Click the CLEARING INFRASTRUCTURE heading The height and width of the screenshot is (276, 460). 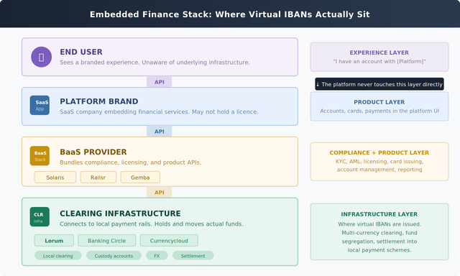tap(120, 213)
